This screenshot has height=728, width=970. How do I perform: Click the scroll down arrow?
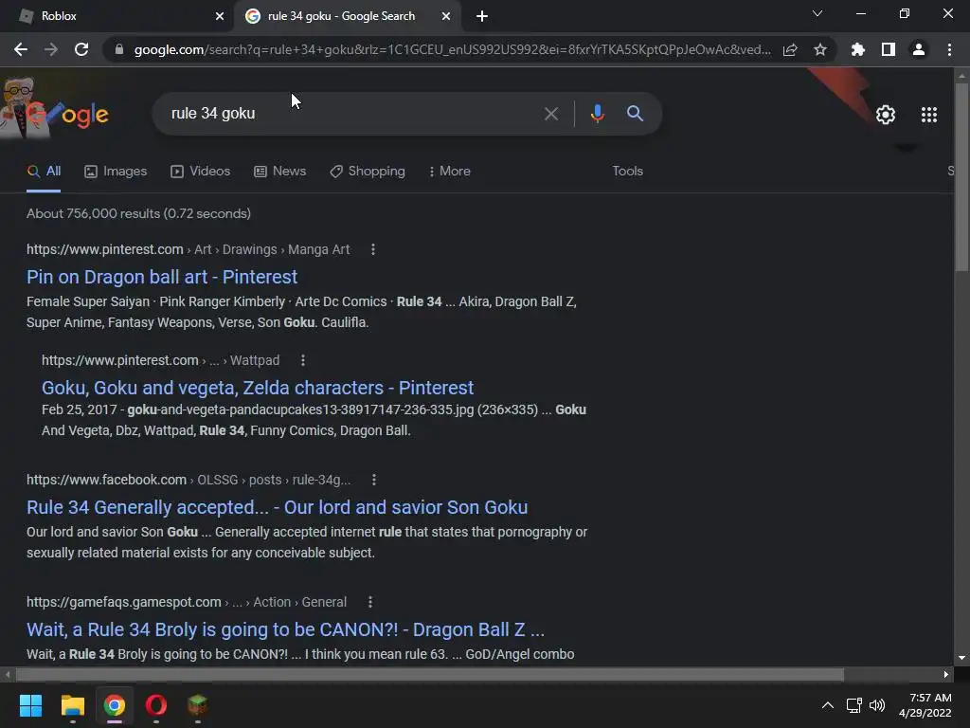click(961, 658)
